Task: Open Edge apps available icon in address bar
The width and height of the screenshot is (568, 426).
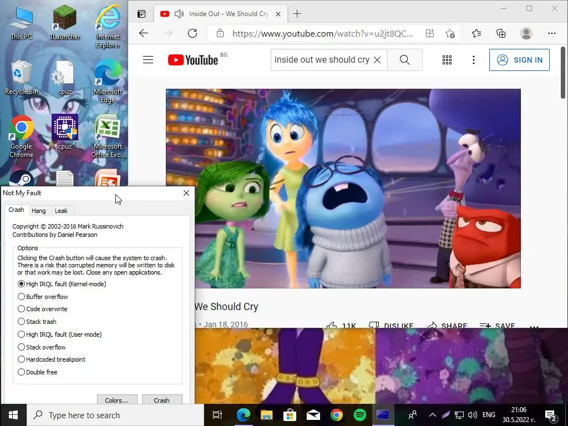Action: tap(430, 33)
